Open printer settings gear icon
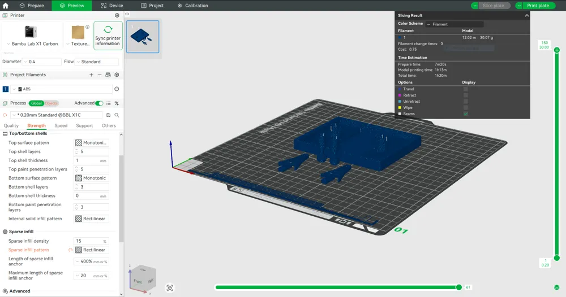The width and height of the screenshot is (566, 297). click(117, 15)
